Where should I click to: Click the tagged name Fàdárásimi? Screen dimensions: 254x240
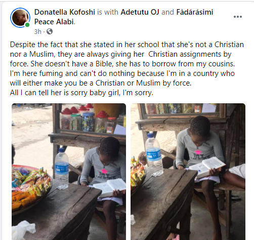click(x=195, y=12)
